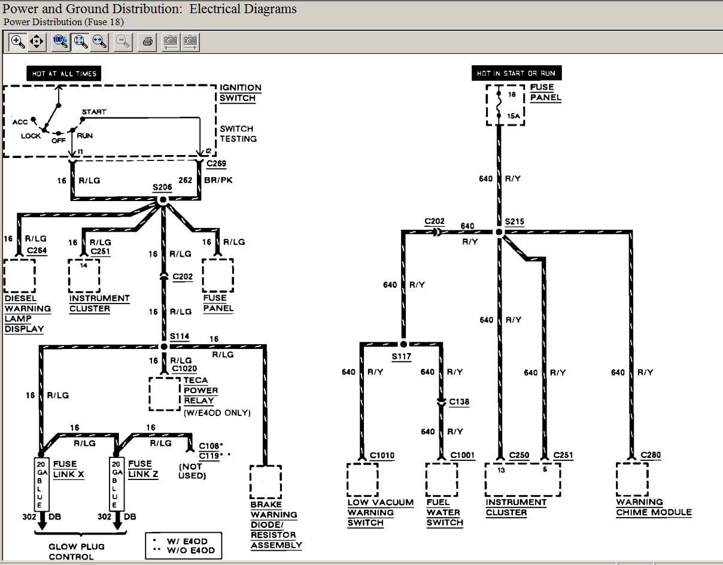
Task: Click the Fuel Water Switch label
Action: click(444, 512)
